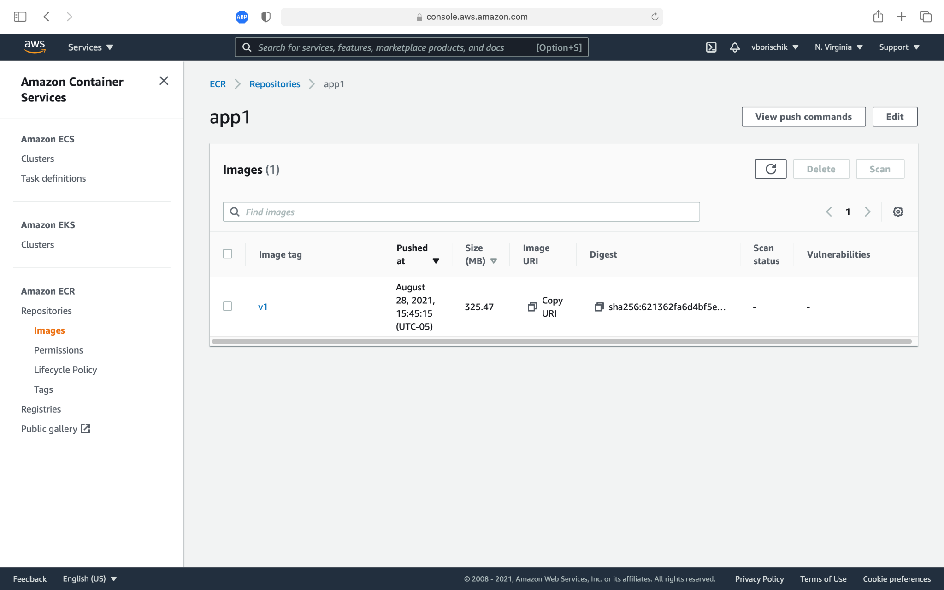Image resolution: width=944 pixels, height=590 pixels.
Task: Open the v1 image tag link
Action: 263,307
